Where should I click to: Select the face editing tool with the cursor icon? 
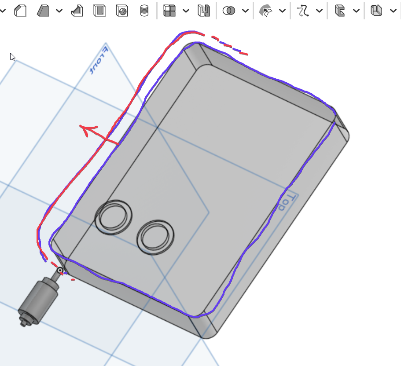[x=266, y=11]
